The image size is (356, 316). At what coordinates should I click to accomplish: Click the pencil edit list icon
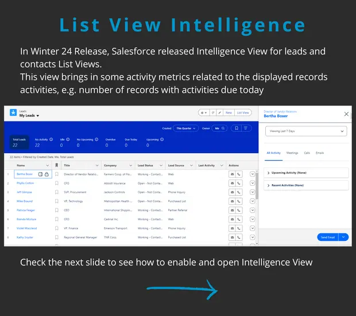[219, 113]
